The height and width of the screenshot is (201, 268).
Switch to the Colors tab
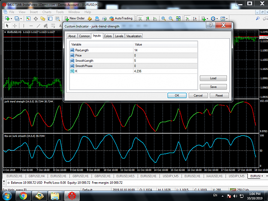click(x=108, y=36)
